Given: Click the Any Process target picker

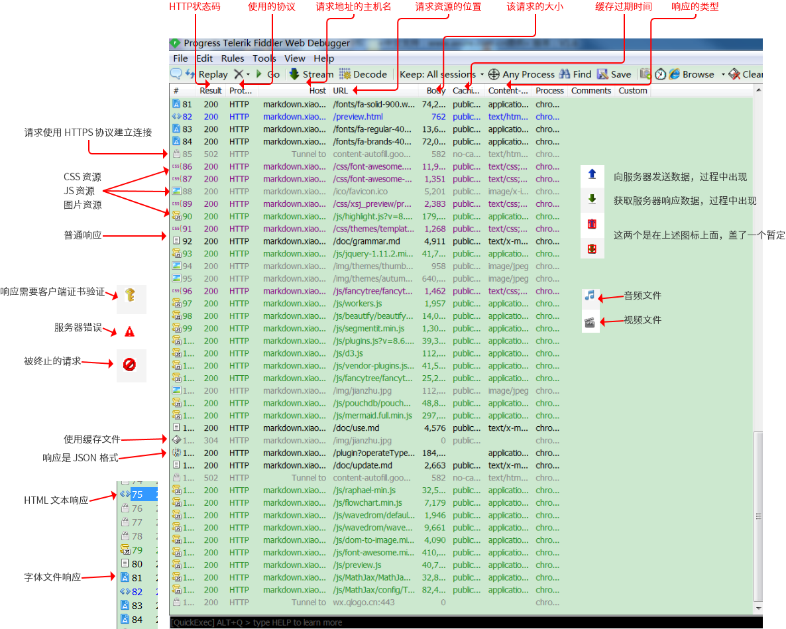Looking at the screenshot, I should (522, 74).
